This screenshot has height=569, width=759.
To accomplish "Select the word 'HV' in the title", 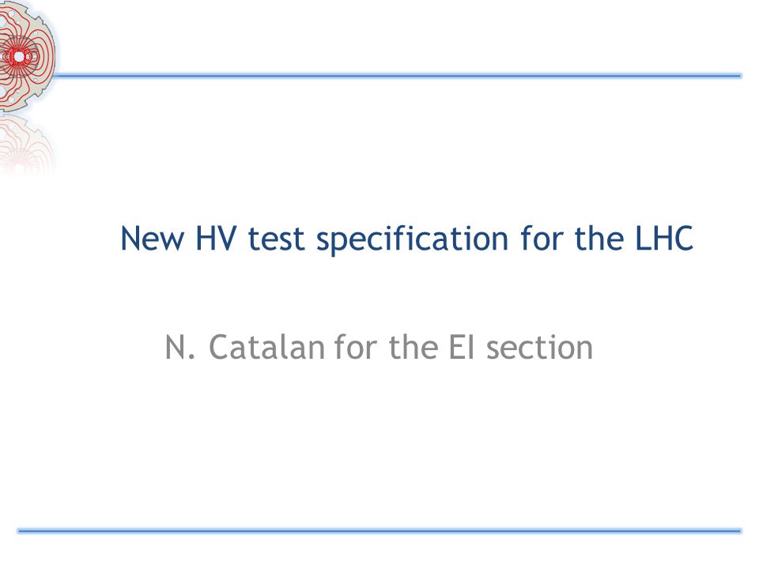I will point(216,239).
